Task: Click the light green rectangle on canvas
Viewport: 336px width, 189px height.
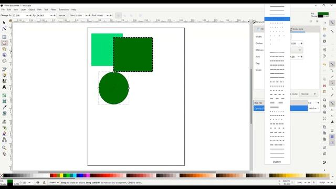Action: pyautogui.click(x=102, y=50)
